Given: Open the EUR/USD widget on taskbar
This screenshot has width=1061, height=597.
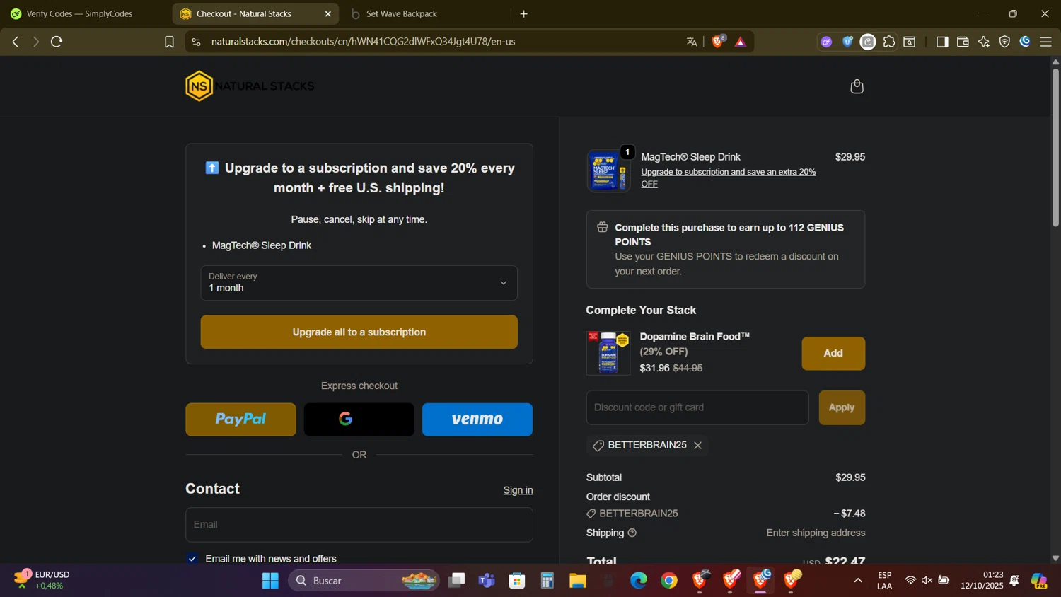Looking at the screenshot, I should [42, 580].
